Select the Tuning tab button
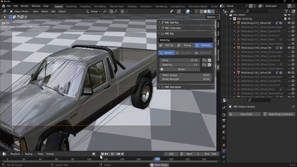The width and height of the screenshot is (297, 167). pyautogui.click(x=185, y=45)
